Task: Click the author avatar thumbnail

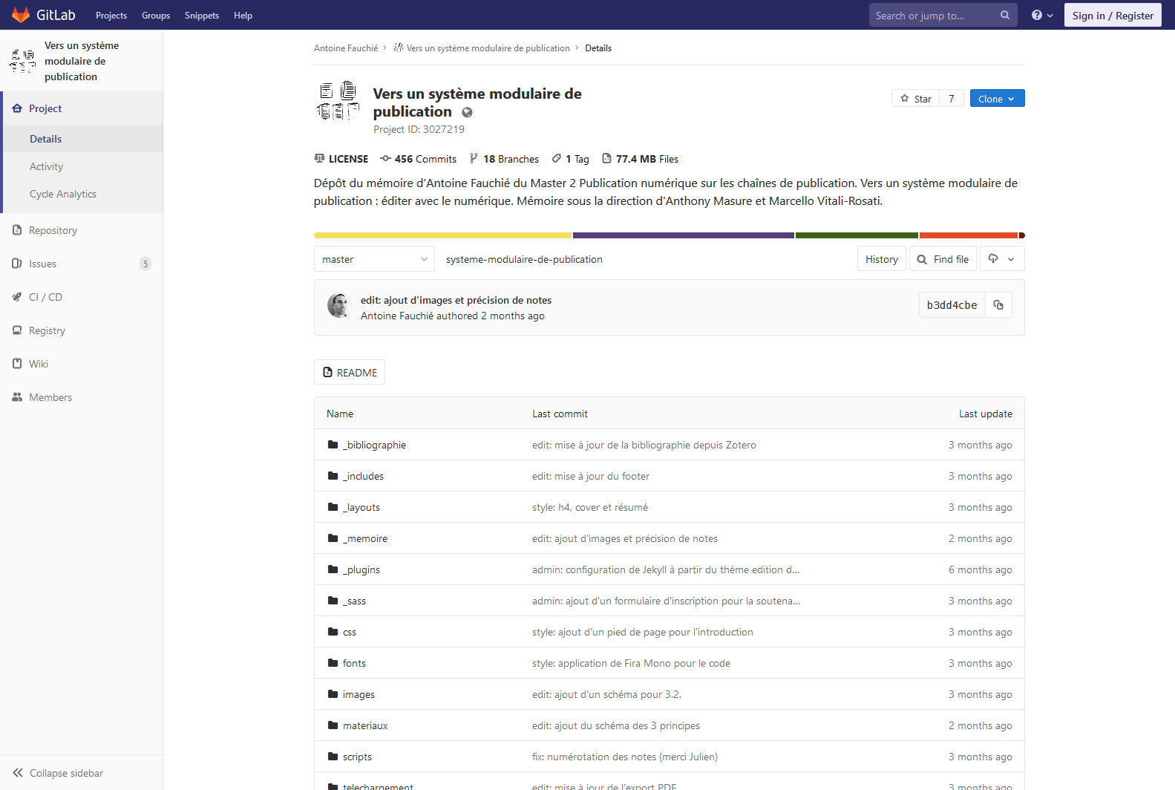Action: coord(338,306)
